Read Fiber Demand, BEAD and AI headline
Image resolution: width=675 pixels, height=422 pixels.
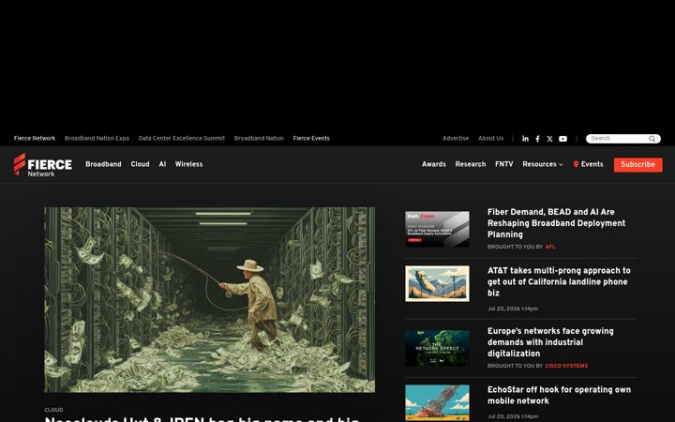(556, 223)
